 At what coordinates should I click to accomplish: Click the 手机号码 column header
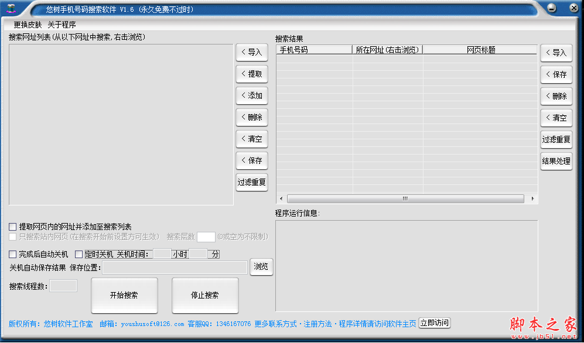[x=313, y=50]
